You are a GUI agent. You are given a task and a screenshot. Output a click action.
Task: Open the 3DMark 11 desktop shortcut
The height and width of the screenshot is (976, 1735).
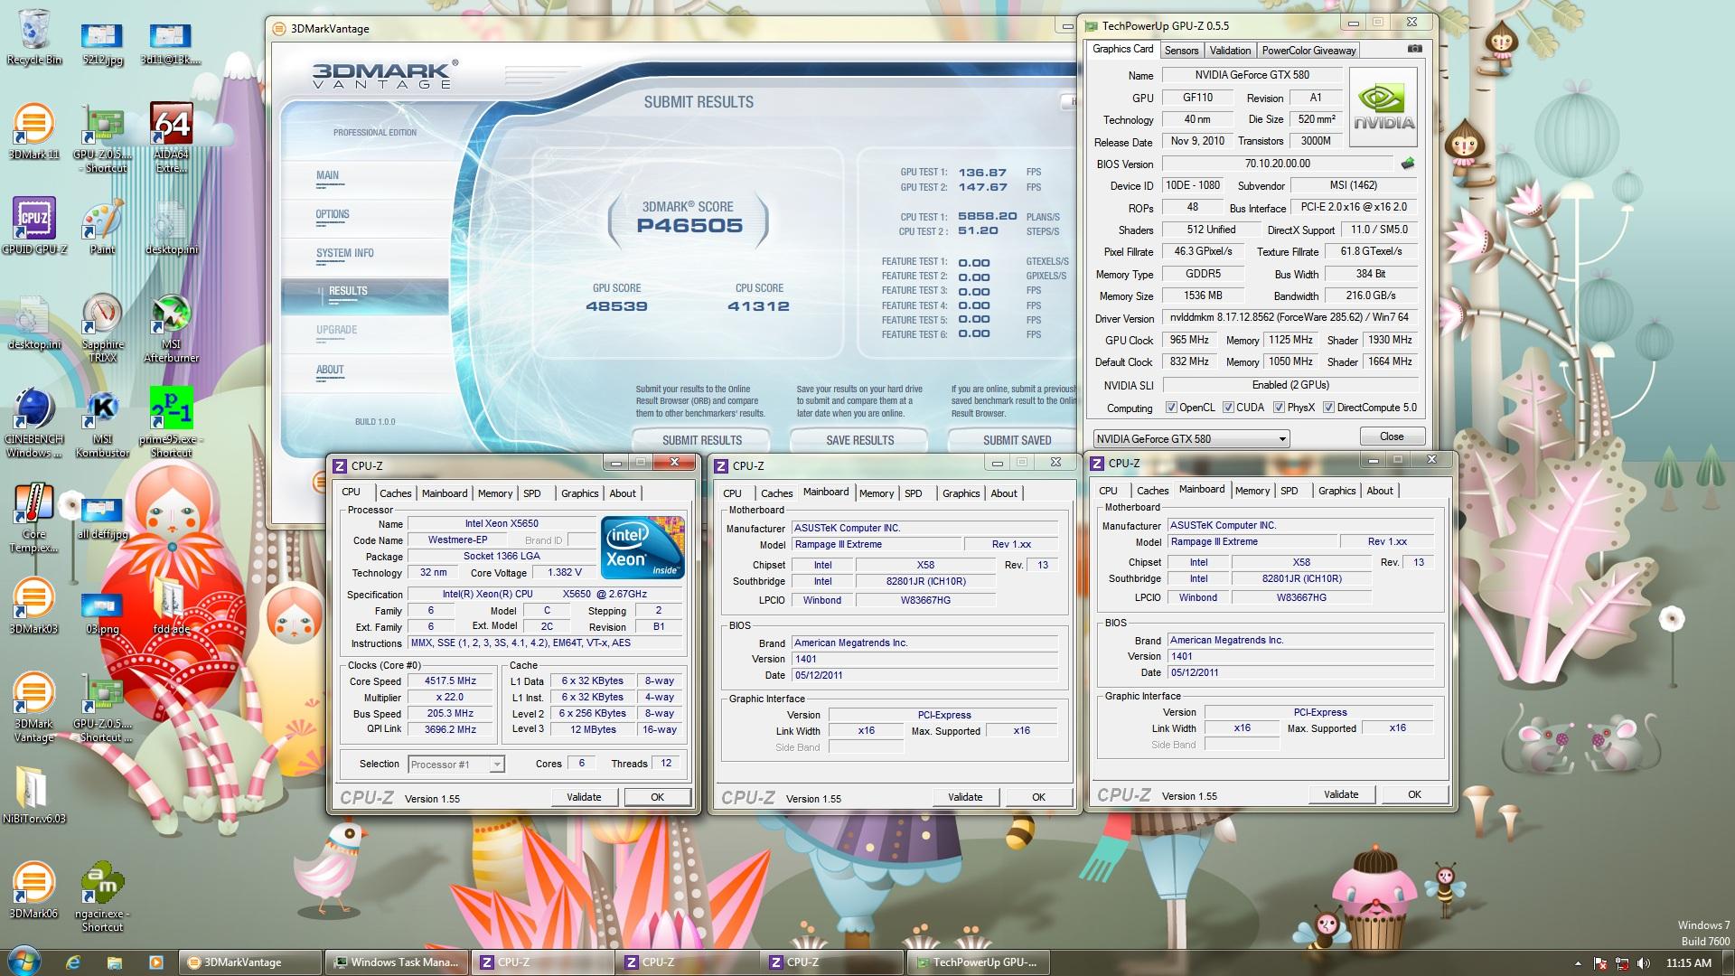(x=34, y=132)
